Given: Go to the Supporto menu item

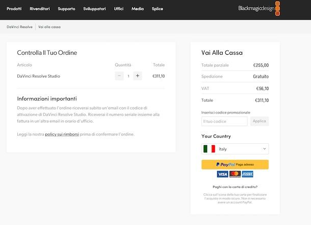Looking at the screenshot, I should [66, 9].
